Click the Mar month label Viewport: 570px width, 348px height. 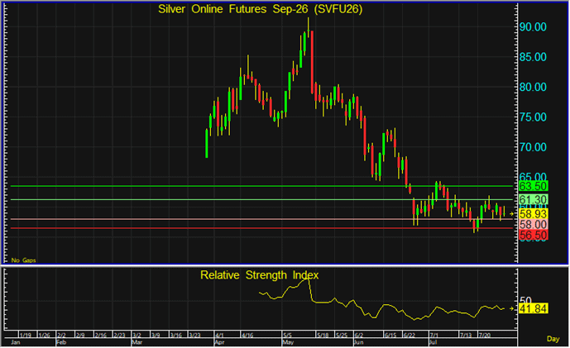[137, 342]
